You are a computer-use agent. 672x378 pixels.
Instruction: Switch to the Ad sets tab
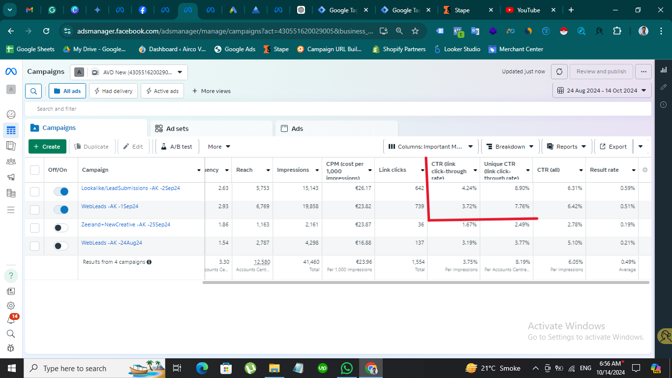point(212,128)
